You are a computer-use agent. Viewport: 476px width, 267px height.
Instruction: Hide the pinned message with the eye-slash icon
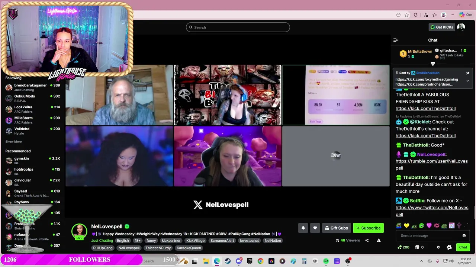pos(468,73)
